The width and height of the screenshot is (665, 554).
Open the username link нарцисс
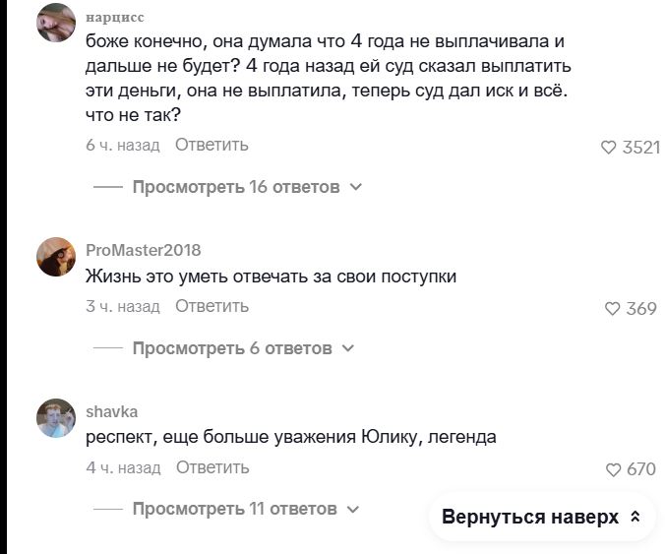coord(115,18)
